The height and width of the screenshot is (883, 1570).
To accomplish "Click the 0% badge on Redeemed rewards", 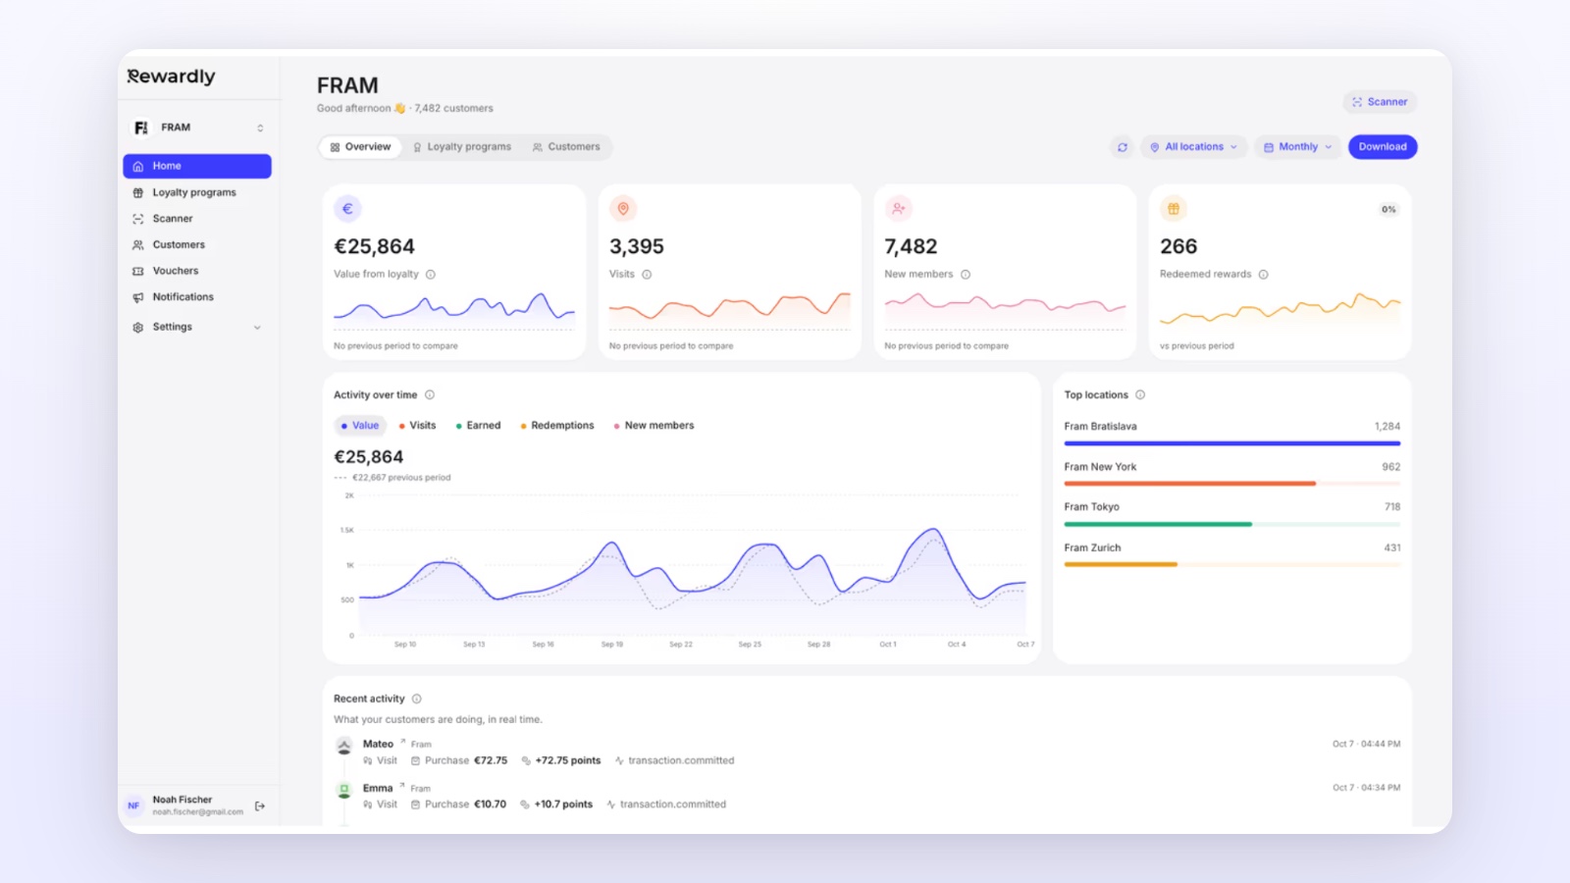I will click(1388, 209).
